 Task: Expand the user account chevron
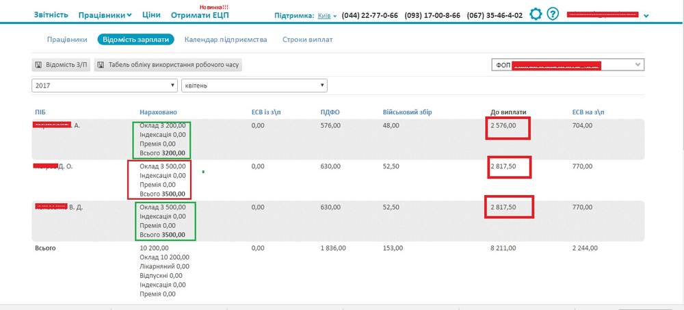(x=646, y=16)
